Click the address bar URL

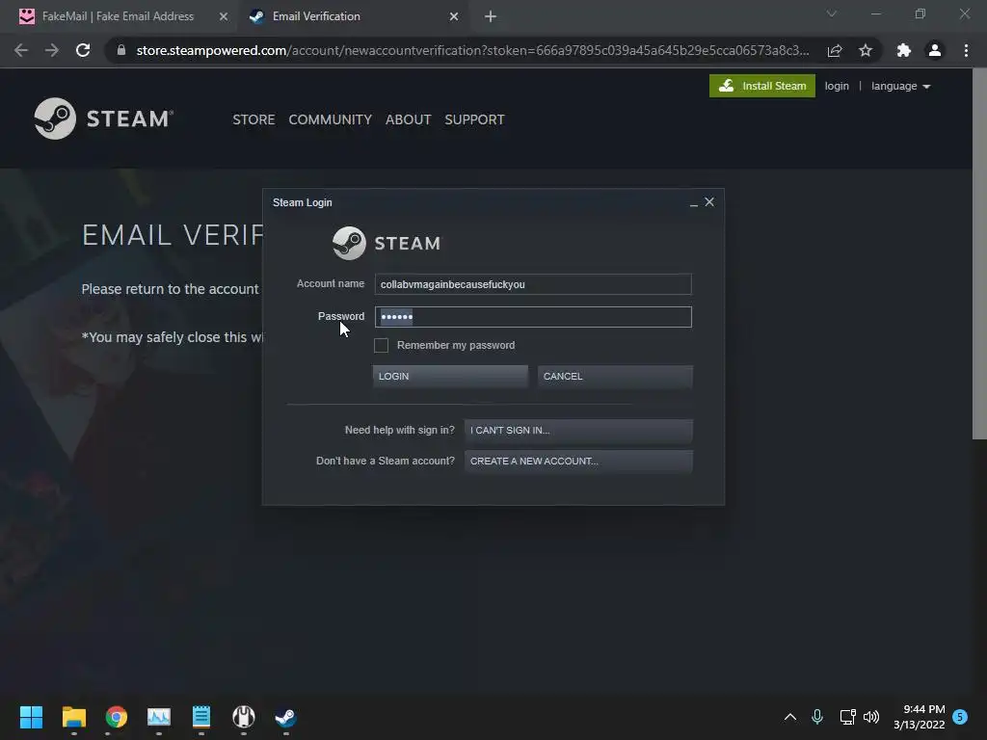(472, 50)
